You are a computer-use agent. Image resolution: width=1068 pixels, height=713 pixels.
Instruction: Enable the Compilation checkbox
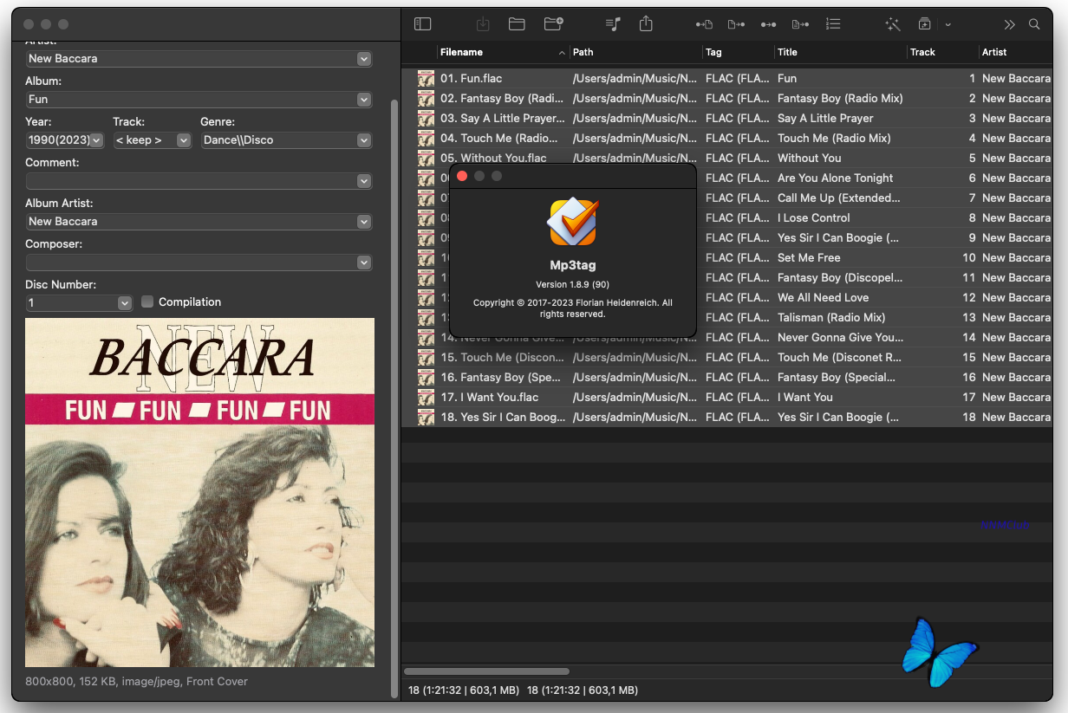pyautogui.click(x=147, y=301)
